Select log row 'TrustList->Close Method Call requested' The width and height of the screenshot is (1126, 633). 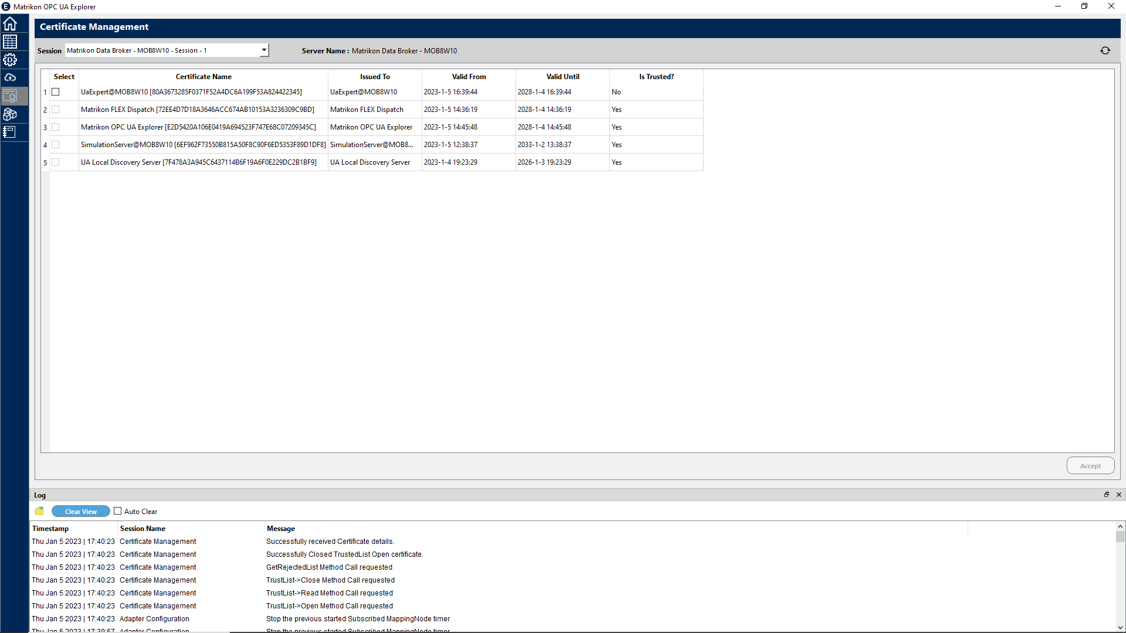pyautogui.click(x=572, y=580)
